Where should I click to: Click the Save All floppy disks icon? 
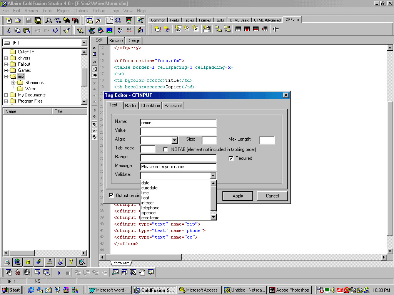[x=38, y=20]
